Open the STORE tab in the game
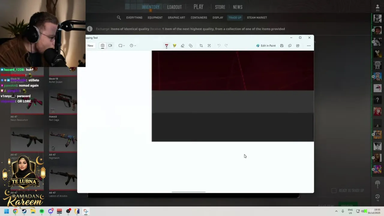 click(220, 7)
